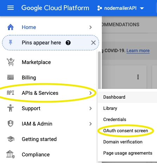Click the Marketplace shopping cart icon

point(11,62)
